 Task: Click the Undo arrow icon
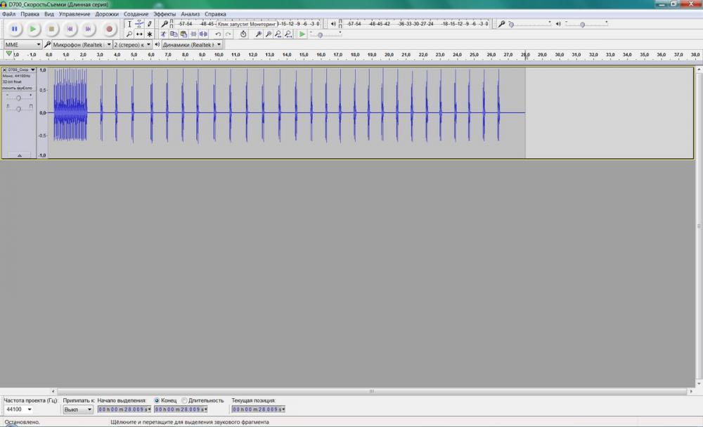[218, 34]
